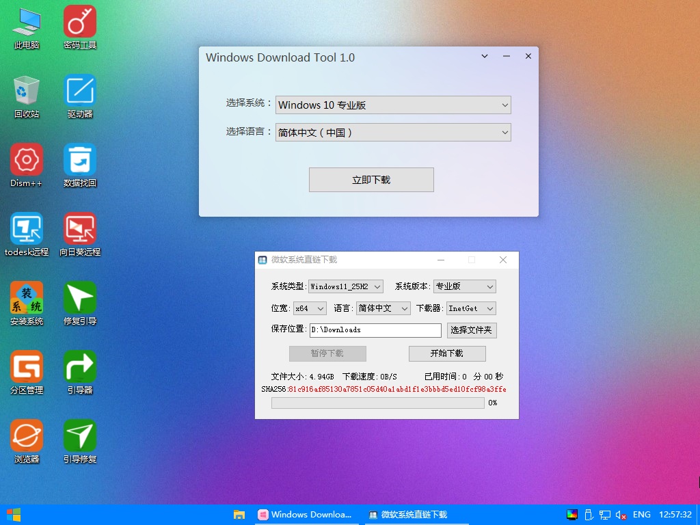Launch the 分区管理 partition manager icon
Image resolution: width=700 pixels, height=525 pixels.
coord(26,367)
